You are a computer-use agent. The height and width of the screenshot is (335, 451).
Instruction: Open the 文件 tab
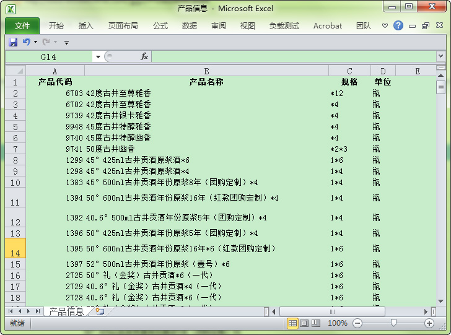click(x=22, y=26)
